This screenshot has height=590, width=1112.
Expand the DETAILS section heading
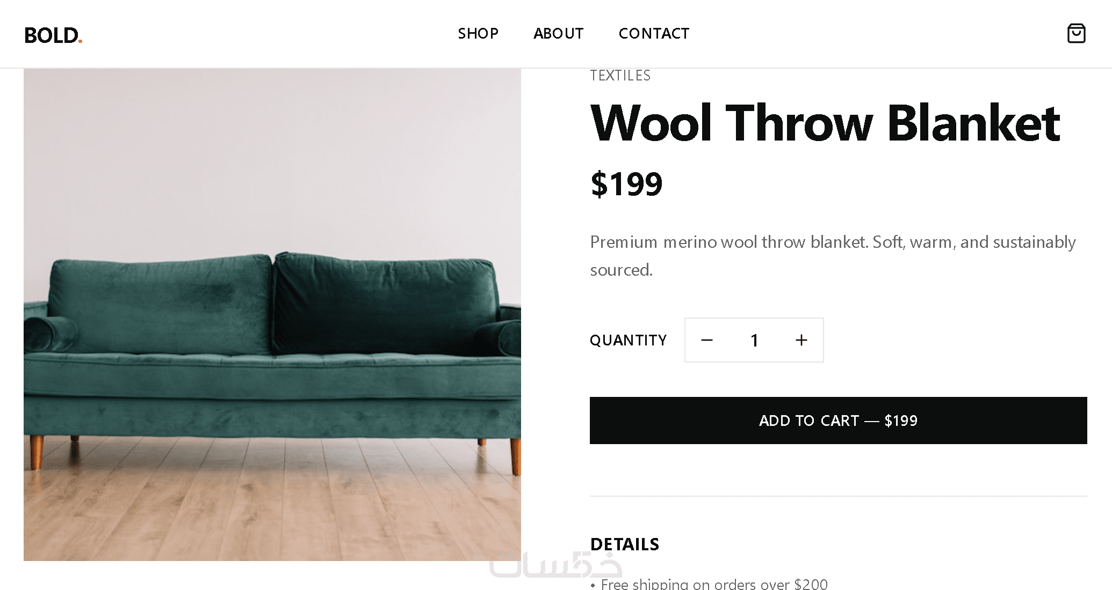coord(624,544)
